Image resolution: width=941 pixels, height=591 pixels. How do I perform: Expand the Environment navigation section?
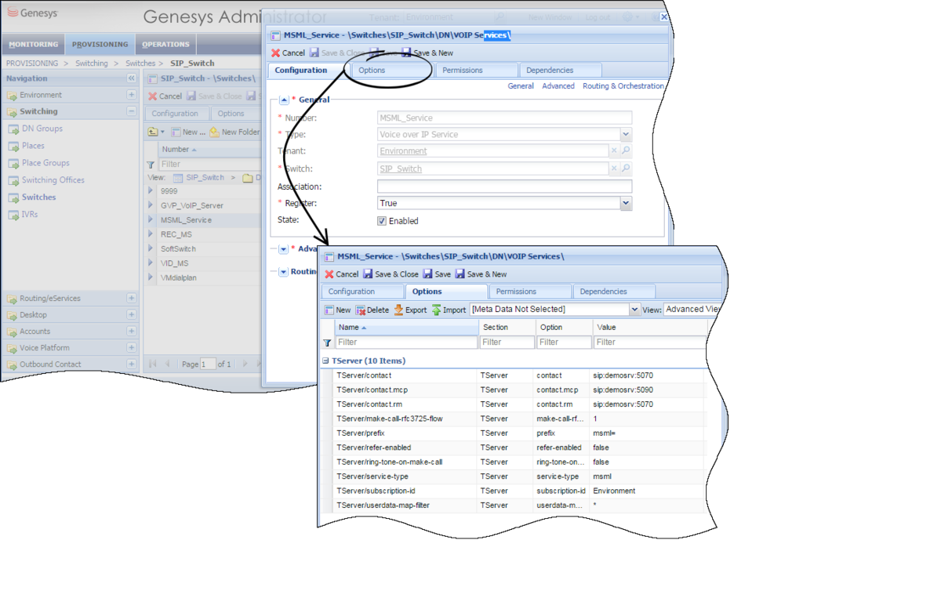point(132,95)
